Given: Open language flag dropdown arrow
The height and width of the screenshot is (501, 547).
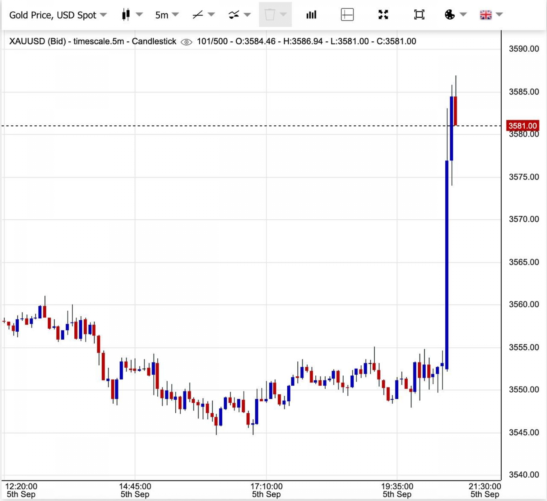Looking at the screenshot, I should [x=499, y=14].
